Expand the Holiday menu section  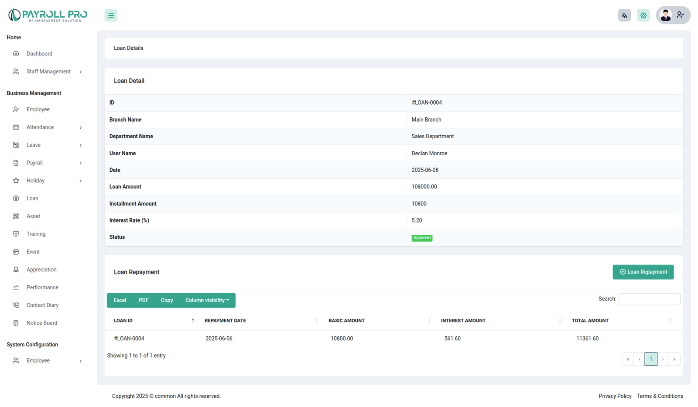[81, 181]
